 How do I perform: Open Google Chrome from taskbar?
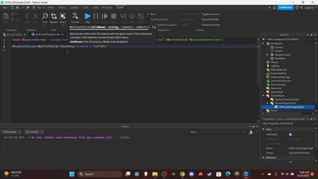182,174
